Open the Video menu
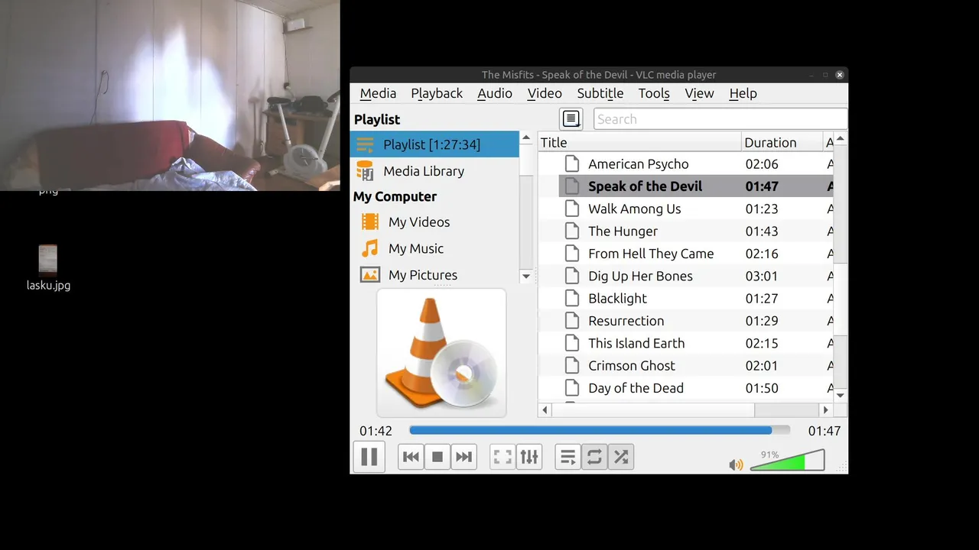Viewport: 979px width, 550px height. tap(545, 93)
